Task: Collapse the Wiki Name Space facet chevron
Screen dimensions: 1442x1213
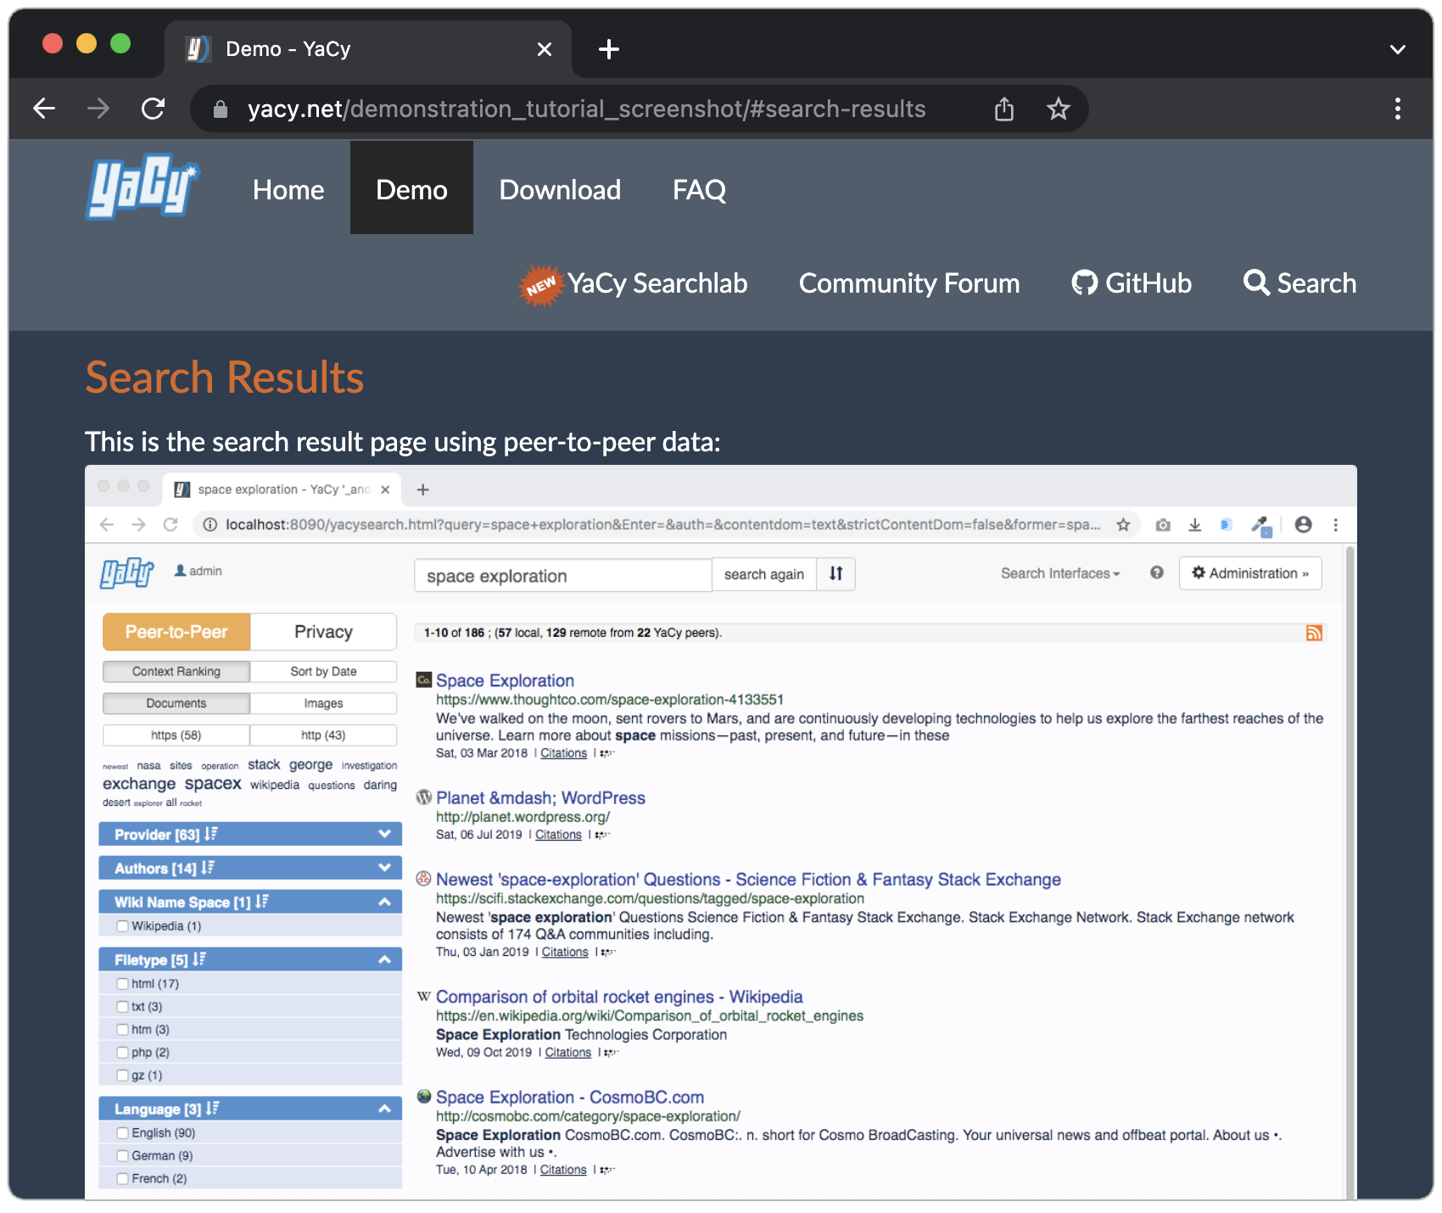Action: coord(384,902)
